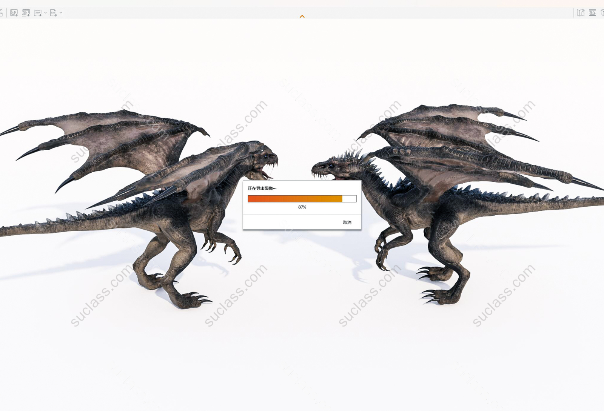The width and height of the screenshot is (604, 411).
Task: Click the 360° panorama export icon
Action: point(38,13)
